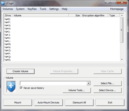
Task: Select drive I: icon
Action: click(x=6, y=32)
